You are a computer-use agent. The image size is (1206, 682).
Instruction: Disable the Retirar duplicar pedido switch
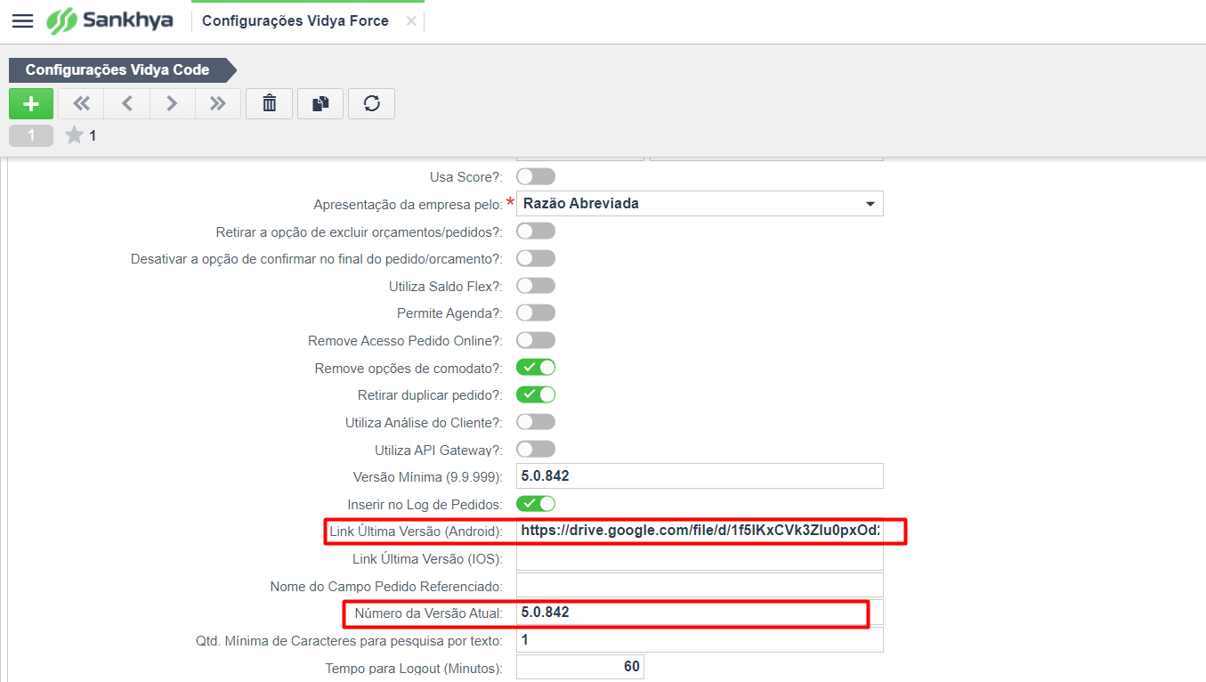coord(536,394)
